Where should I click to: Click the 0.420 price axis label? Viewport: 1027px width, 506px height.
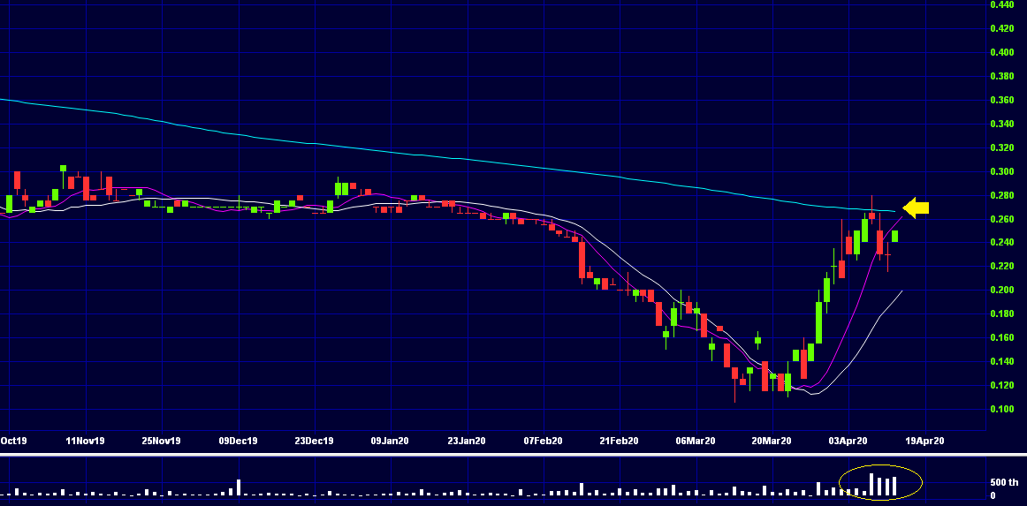point(1003,28)
